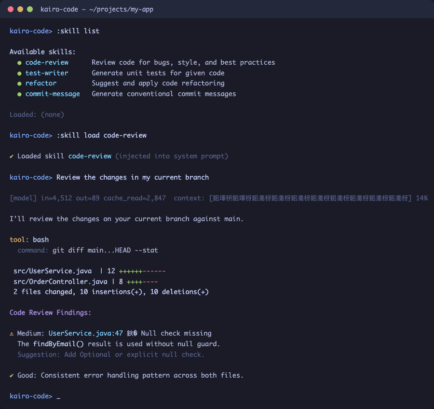Click the green bullet beside test-writer skill

point(19,73)
